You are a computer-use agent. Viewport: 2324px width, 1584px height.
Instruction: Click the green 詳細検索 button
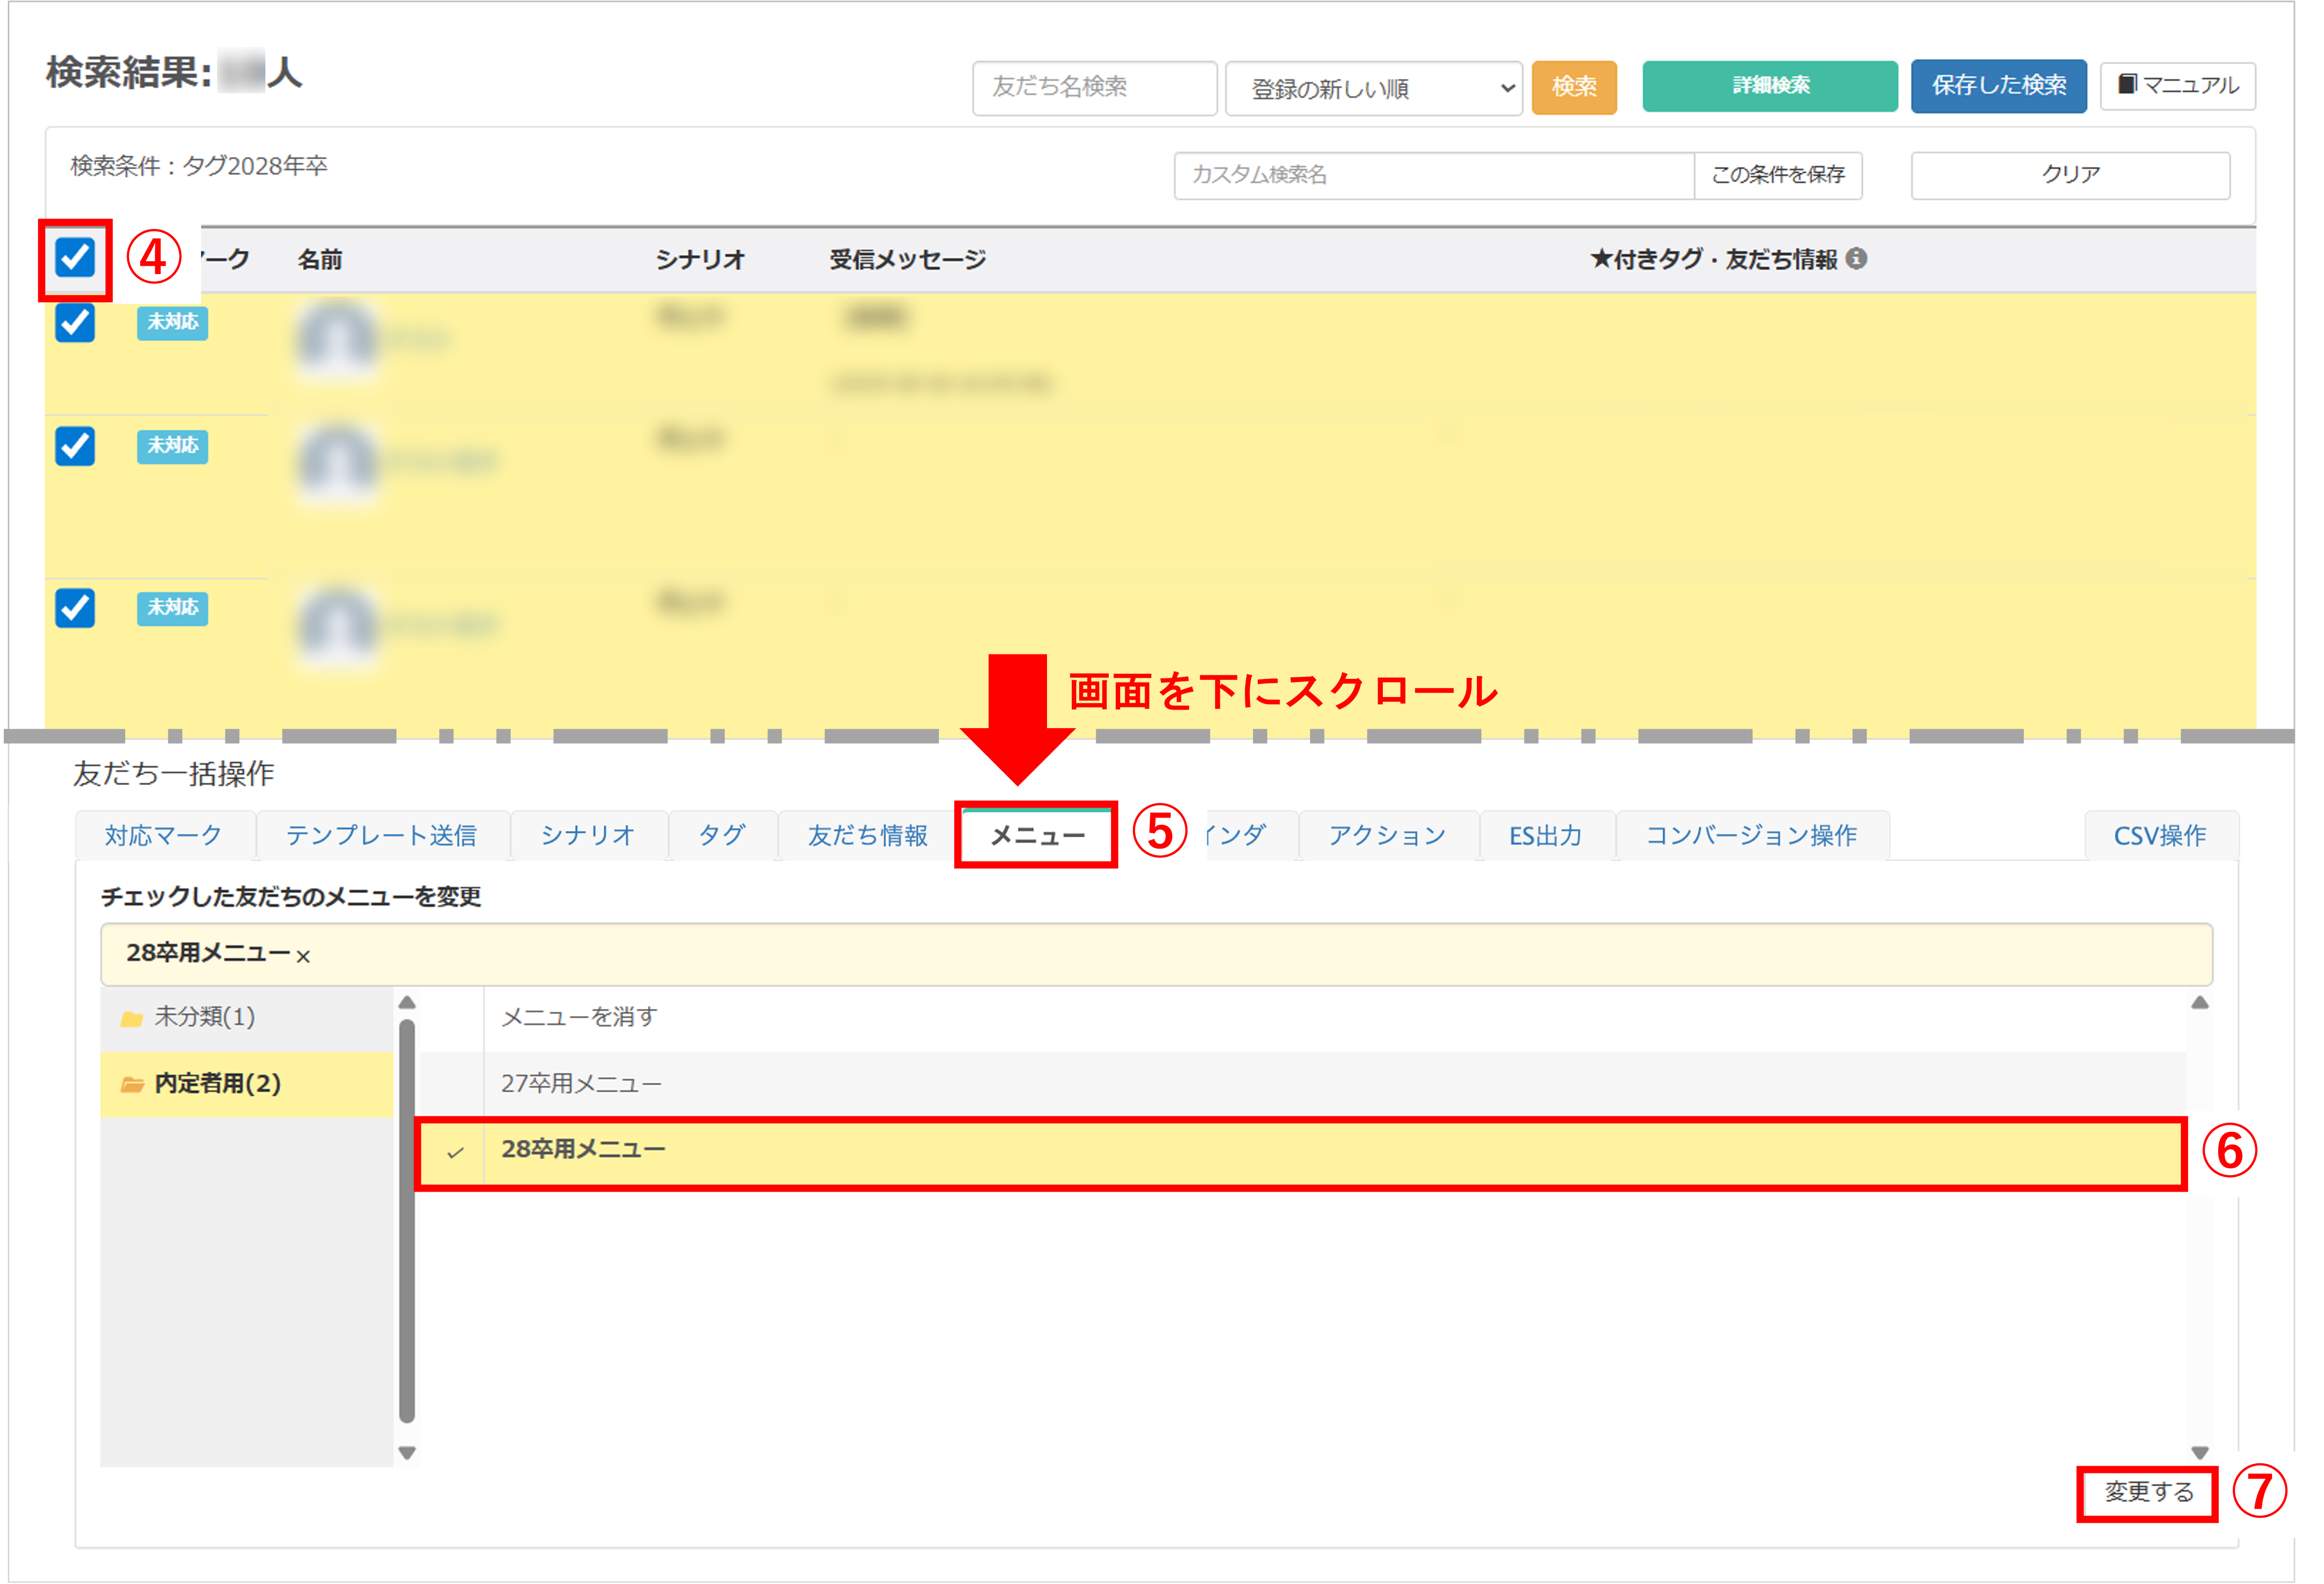(1769, 86)
